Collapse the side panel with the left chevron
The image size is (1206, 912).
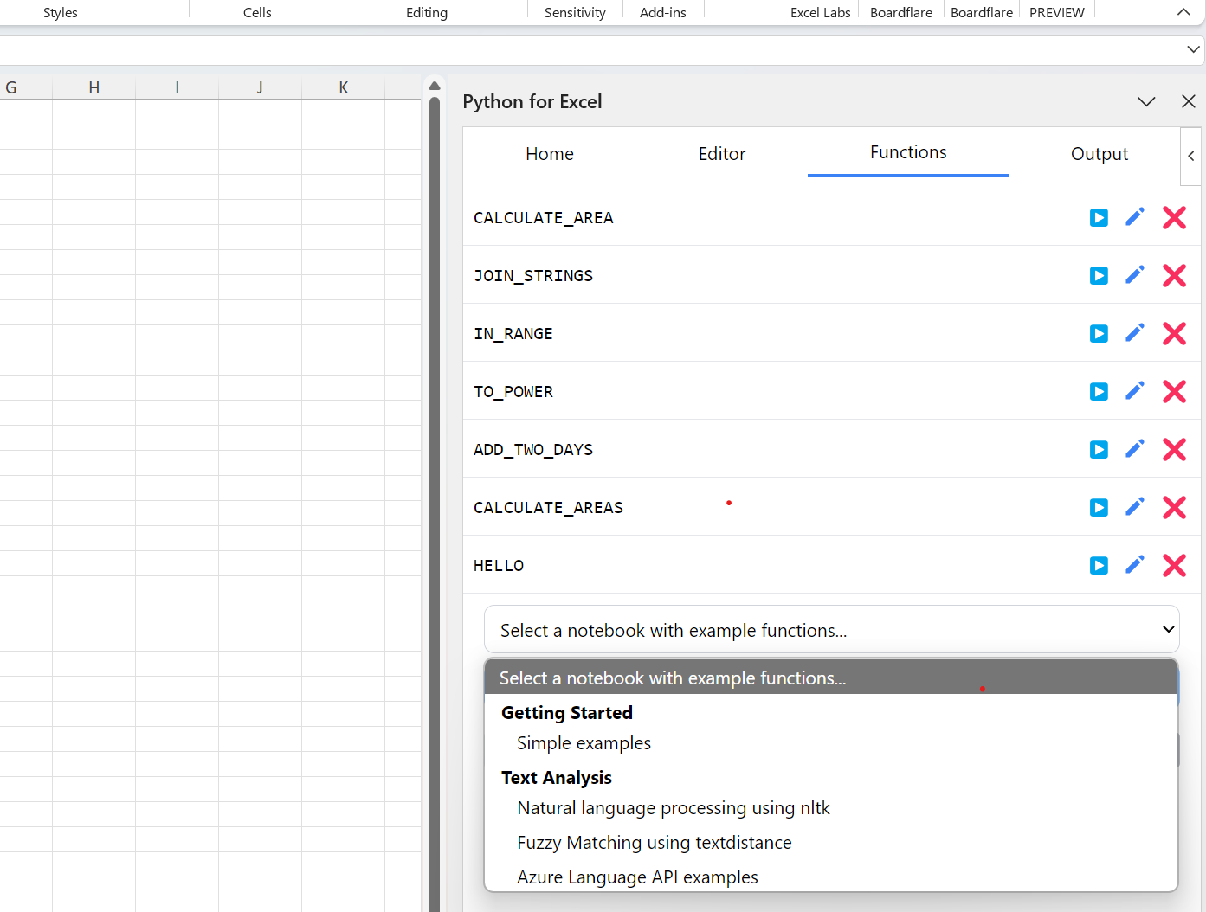pyautogui.click(x=1191, y=156)
